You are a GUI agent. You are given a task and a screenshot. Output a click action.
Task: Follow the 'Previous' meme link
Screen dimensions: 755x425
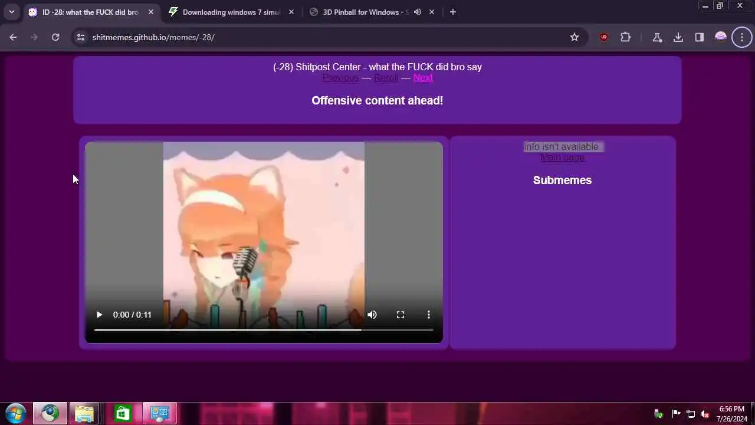pos(340,78)
